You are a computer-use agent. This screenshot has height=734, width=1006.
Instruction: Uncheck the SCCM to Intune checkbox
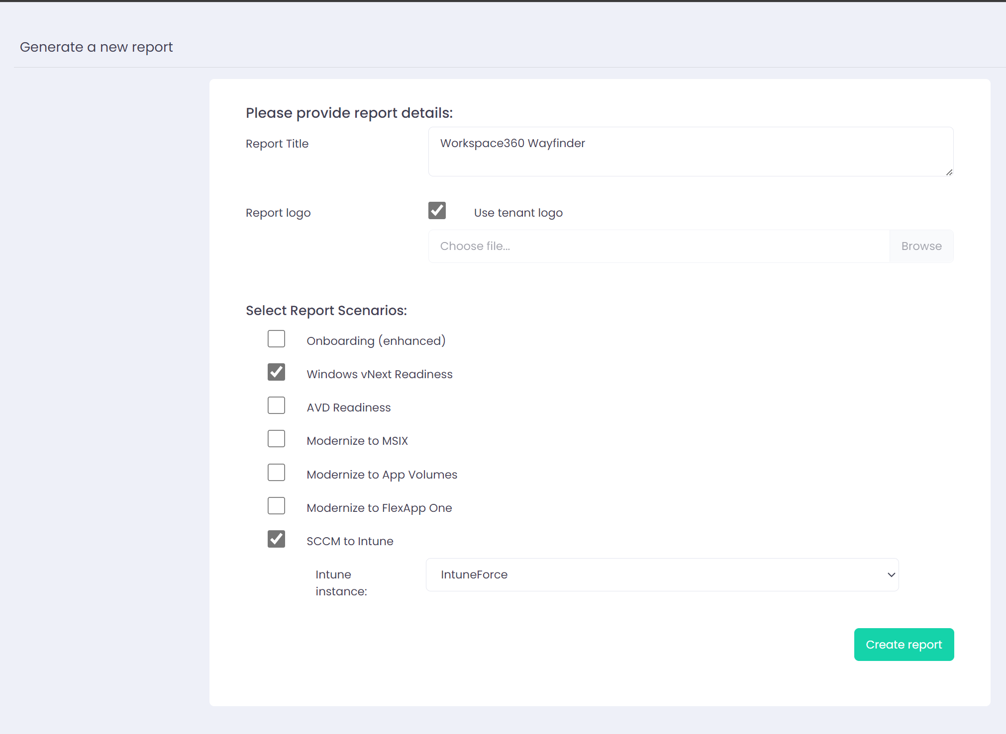[x=276, y=539]
